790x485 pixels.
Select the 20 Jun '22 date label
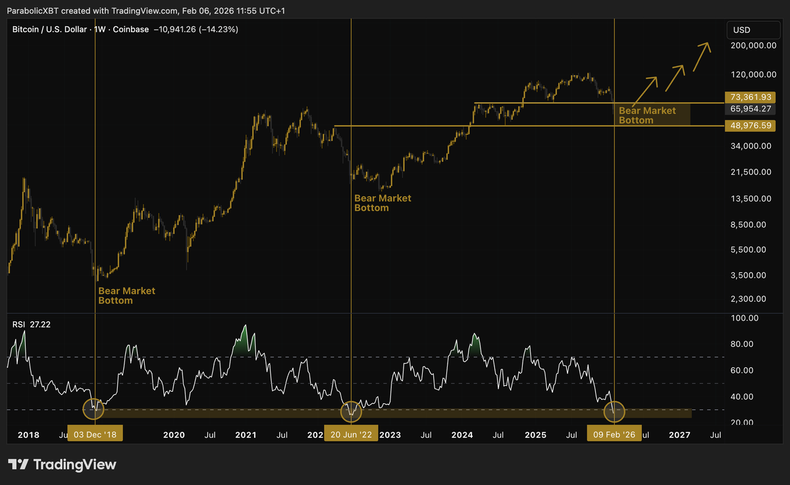point(352,434)
